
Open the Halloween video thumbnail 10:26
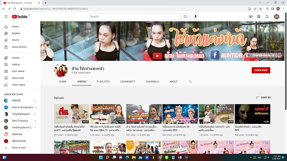coord(252,114)
